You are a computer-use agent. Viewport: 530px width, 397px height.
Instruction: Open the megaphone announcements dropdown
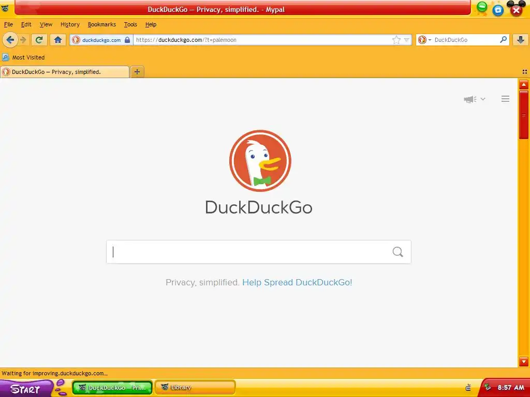point(475,99)
